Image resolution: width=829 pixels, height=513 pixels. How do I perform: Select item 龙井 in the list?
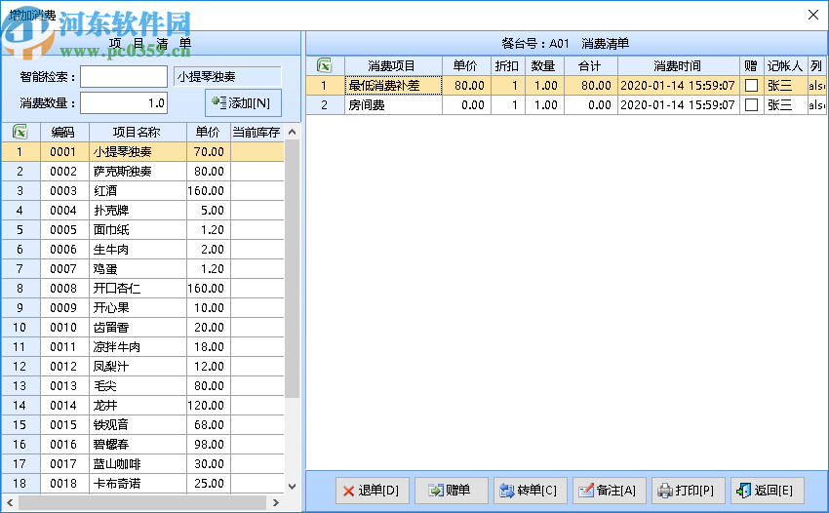pyautogui.click(x=138, y=406)
